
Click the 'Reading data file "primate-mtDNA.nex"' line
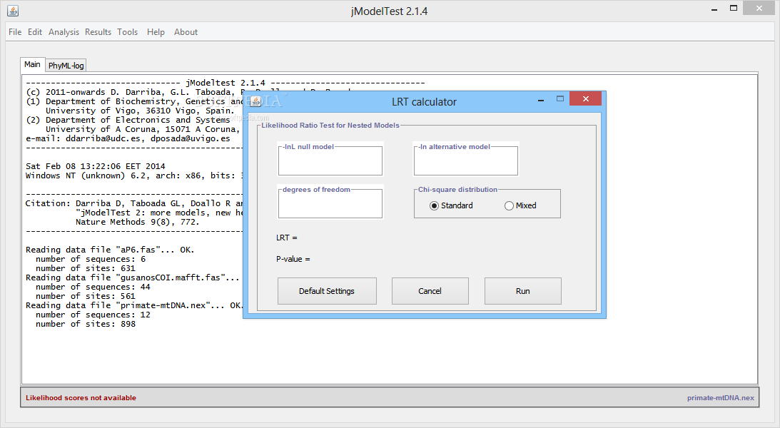[x=134, y=305]
